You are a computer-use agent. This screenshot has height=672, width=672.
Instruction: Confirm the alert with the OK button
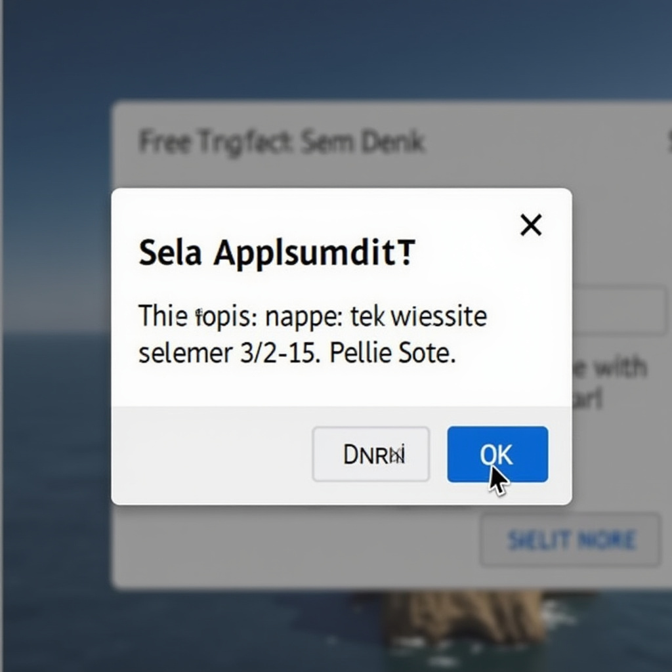497,453
